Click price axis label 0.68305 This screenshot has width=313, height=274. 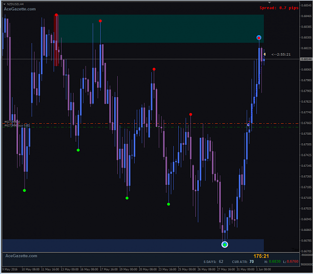pos(306,38)
